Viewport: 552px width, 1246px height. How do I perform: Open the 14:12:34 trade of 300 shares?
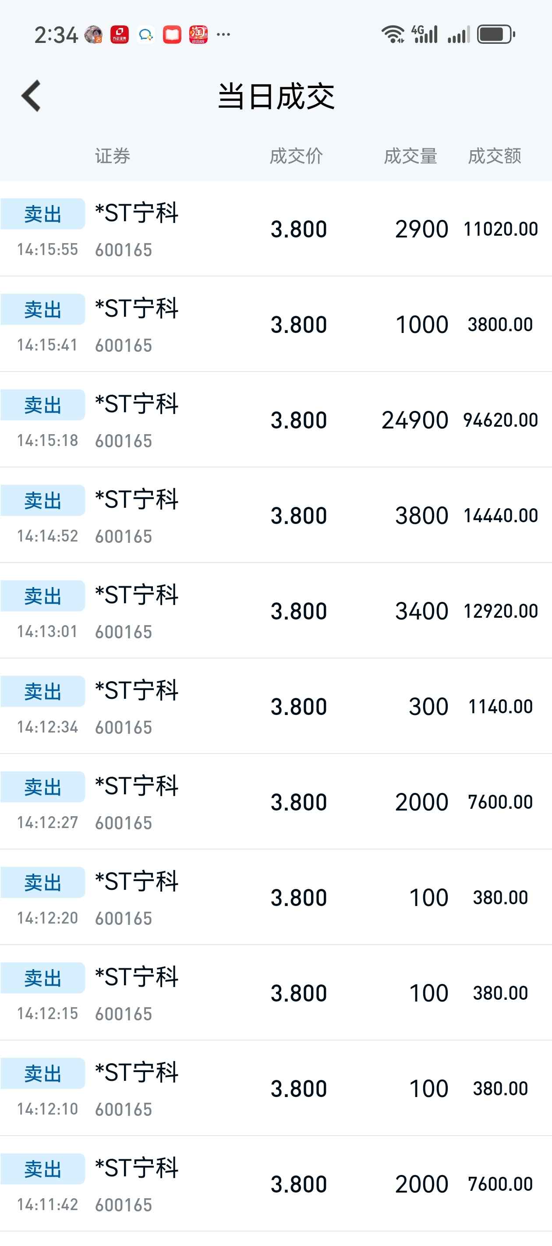(276, 706)
